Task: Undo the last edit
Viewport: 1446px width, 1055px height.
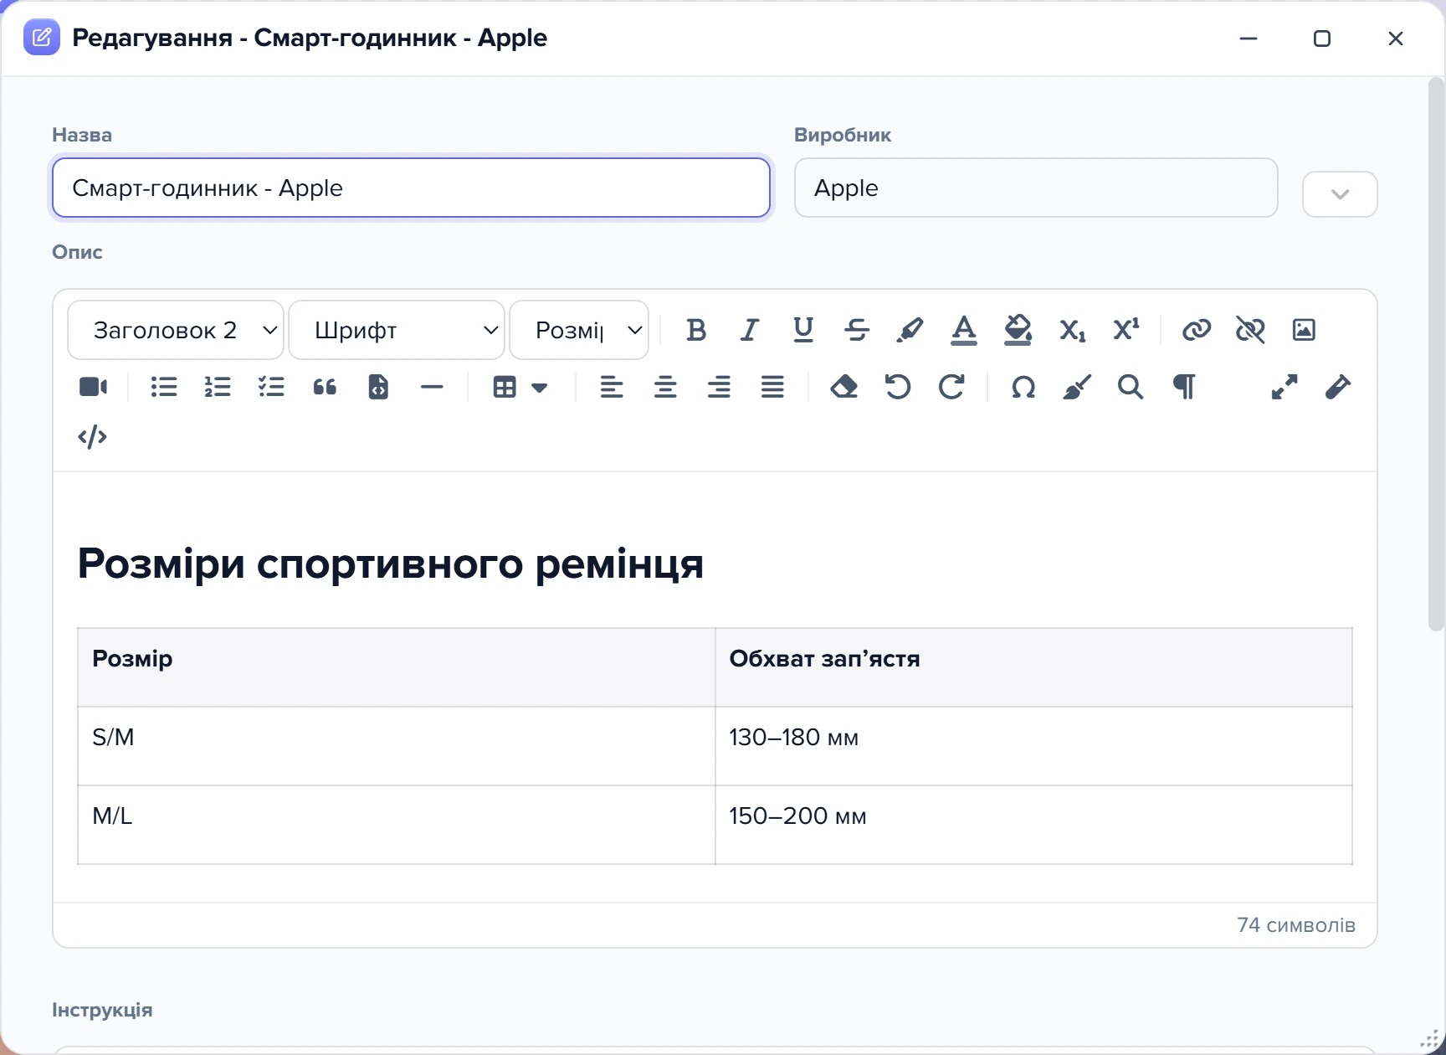Action: (x=897, y=387)
